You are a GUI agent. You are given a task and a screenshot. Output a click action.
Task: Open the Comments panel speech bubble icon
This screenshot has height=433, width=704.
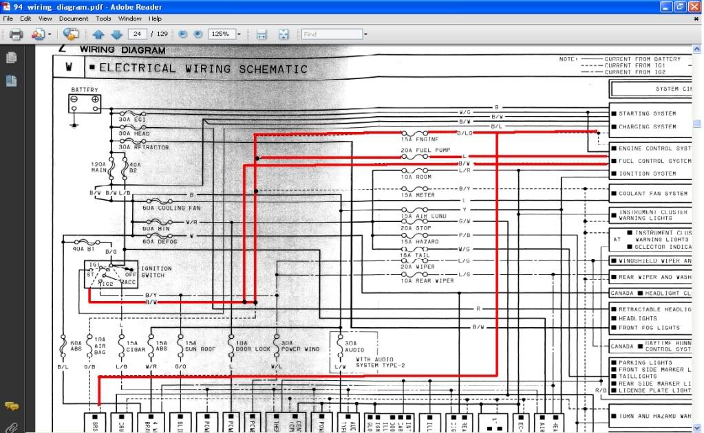[x=11, y=406]
